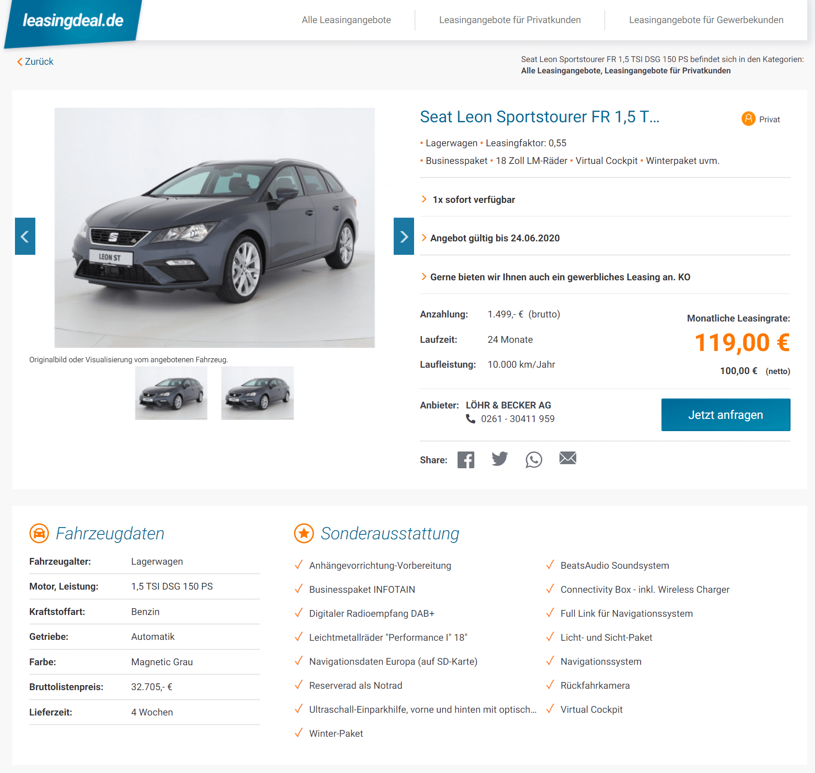Open Leasingangebote für Privatkunden menu

510,20
